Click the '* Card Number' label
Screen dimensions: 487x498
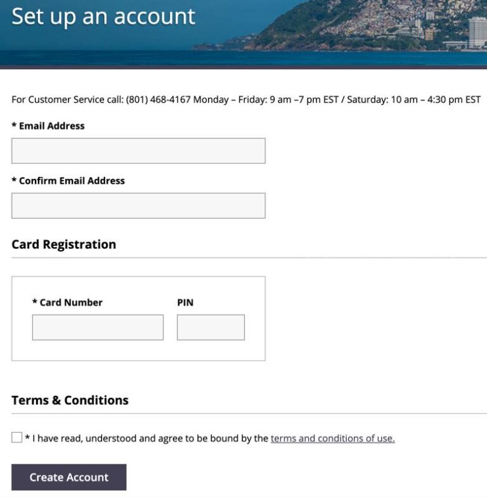coord(67,303)
